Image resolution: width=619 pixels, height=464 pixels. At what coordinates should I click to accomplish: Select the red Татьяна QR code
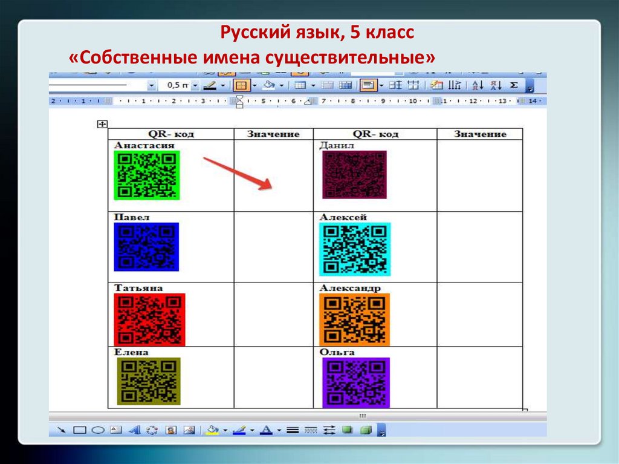(150, 320)
